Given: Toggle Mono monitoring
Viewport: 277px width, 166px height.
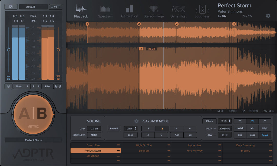Looking at the screenshot, I should 19,86.
